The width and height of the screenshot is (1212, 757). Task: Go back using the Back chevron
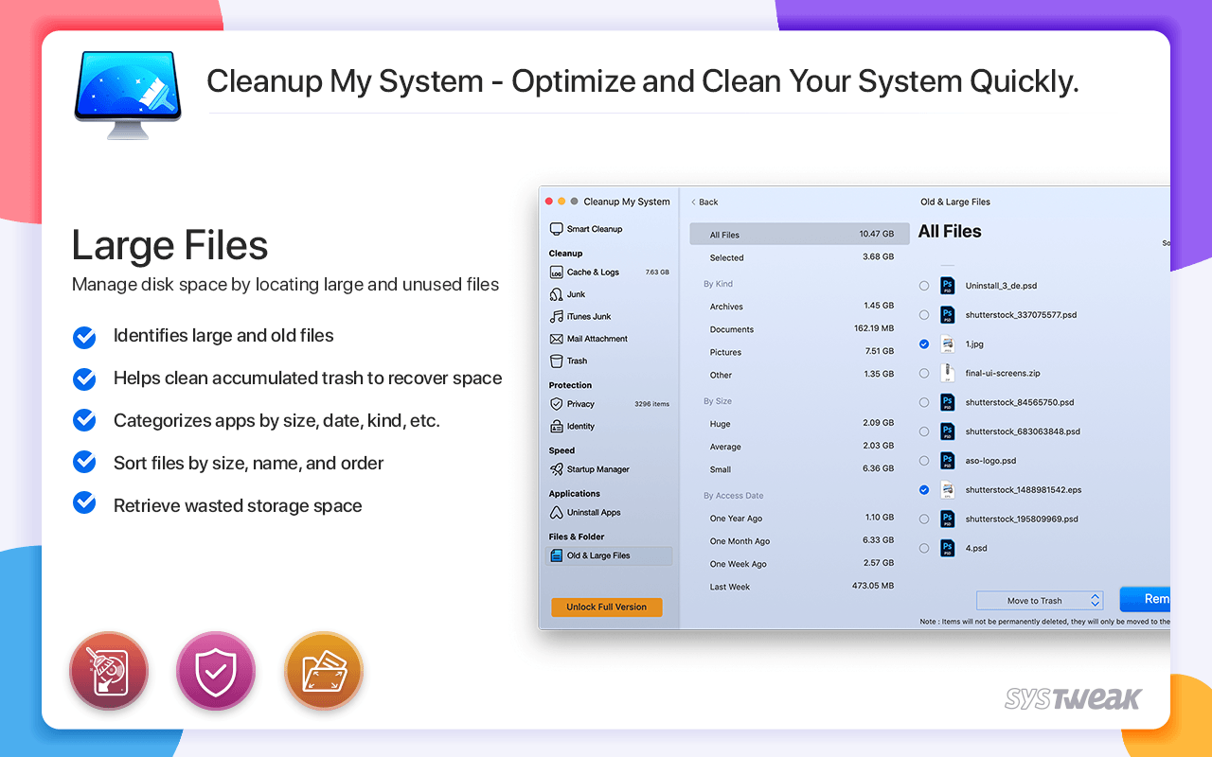(x=704, y=202)
